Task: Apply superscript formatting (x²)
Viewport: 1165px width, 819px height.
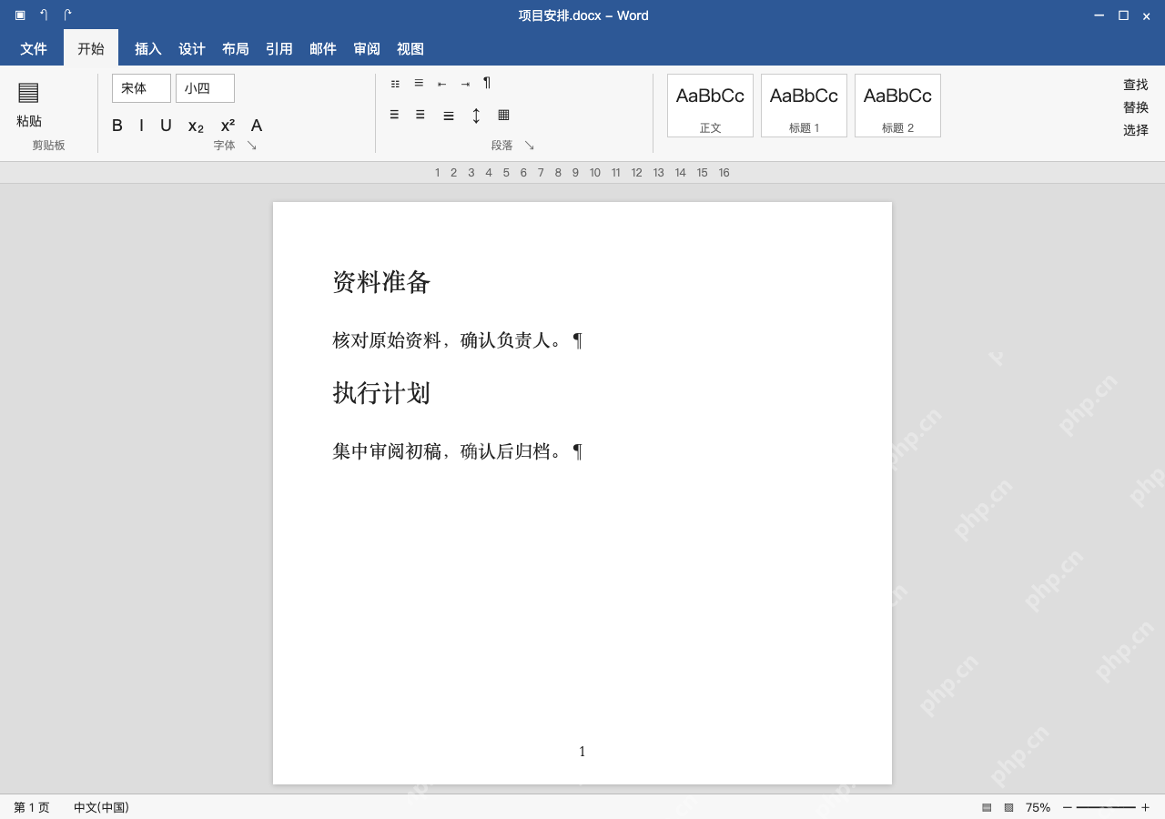Action: coord(228,126)
